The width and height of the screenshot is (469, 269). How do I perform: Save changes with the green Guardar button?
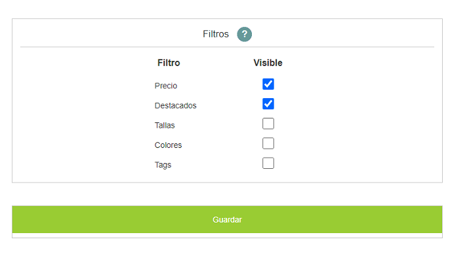[x=227, y=219]
